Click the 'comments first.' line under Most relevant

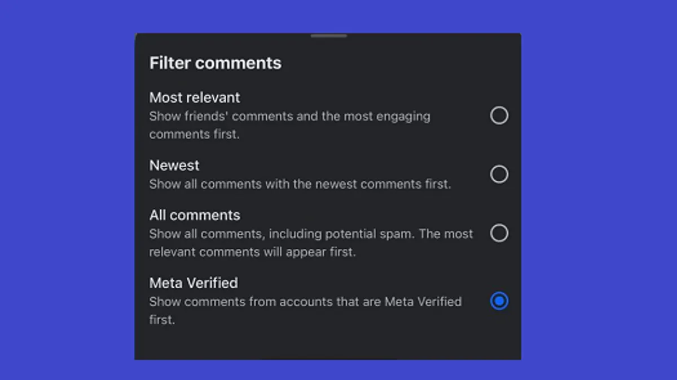[194, 135]
